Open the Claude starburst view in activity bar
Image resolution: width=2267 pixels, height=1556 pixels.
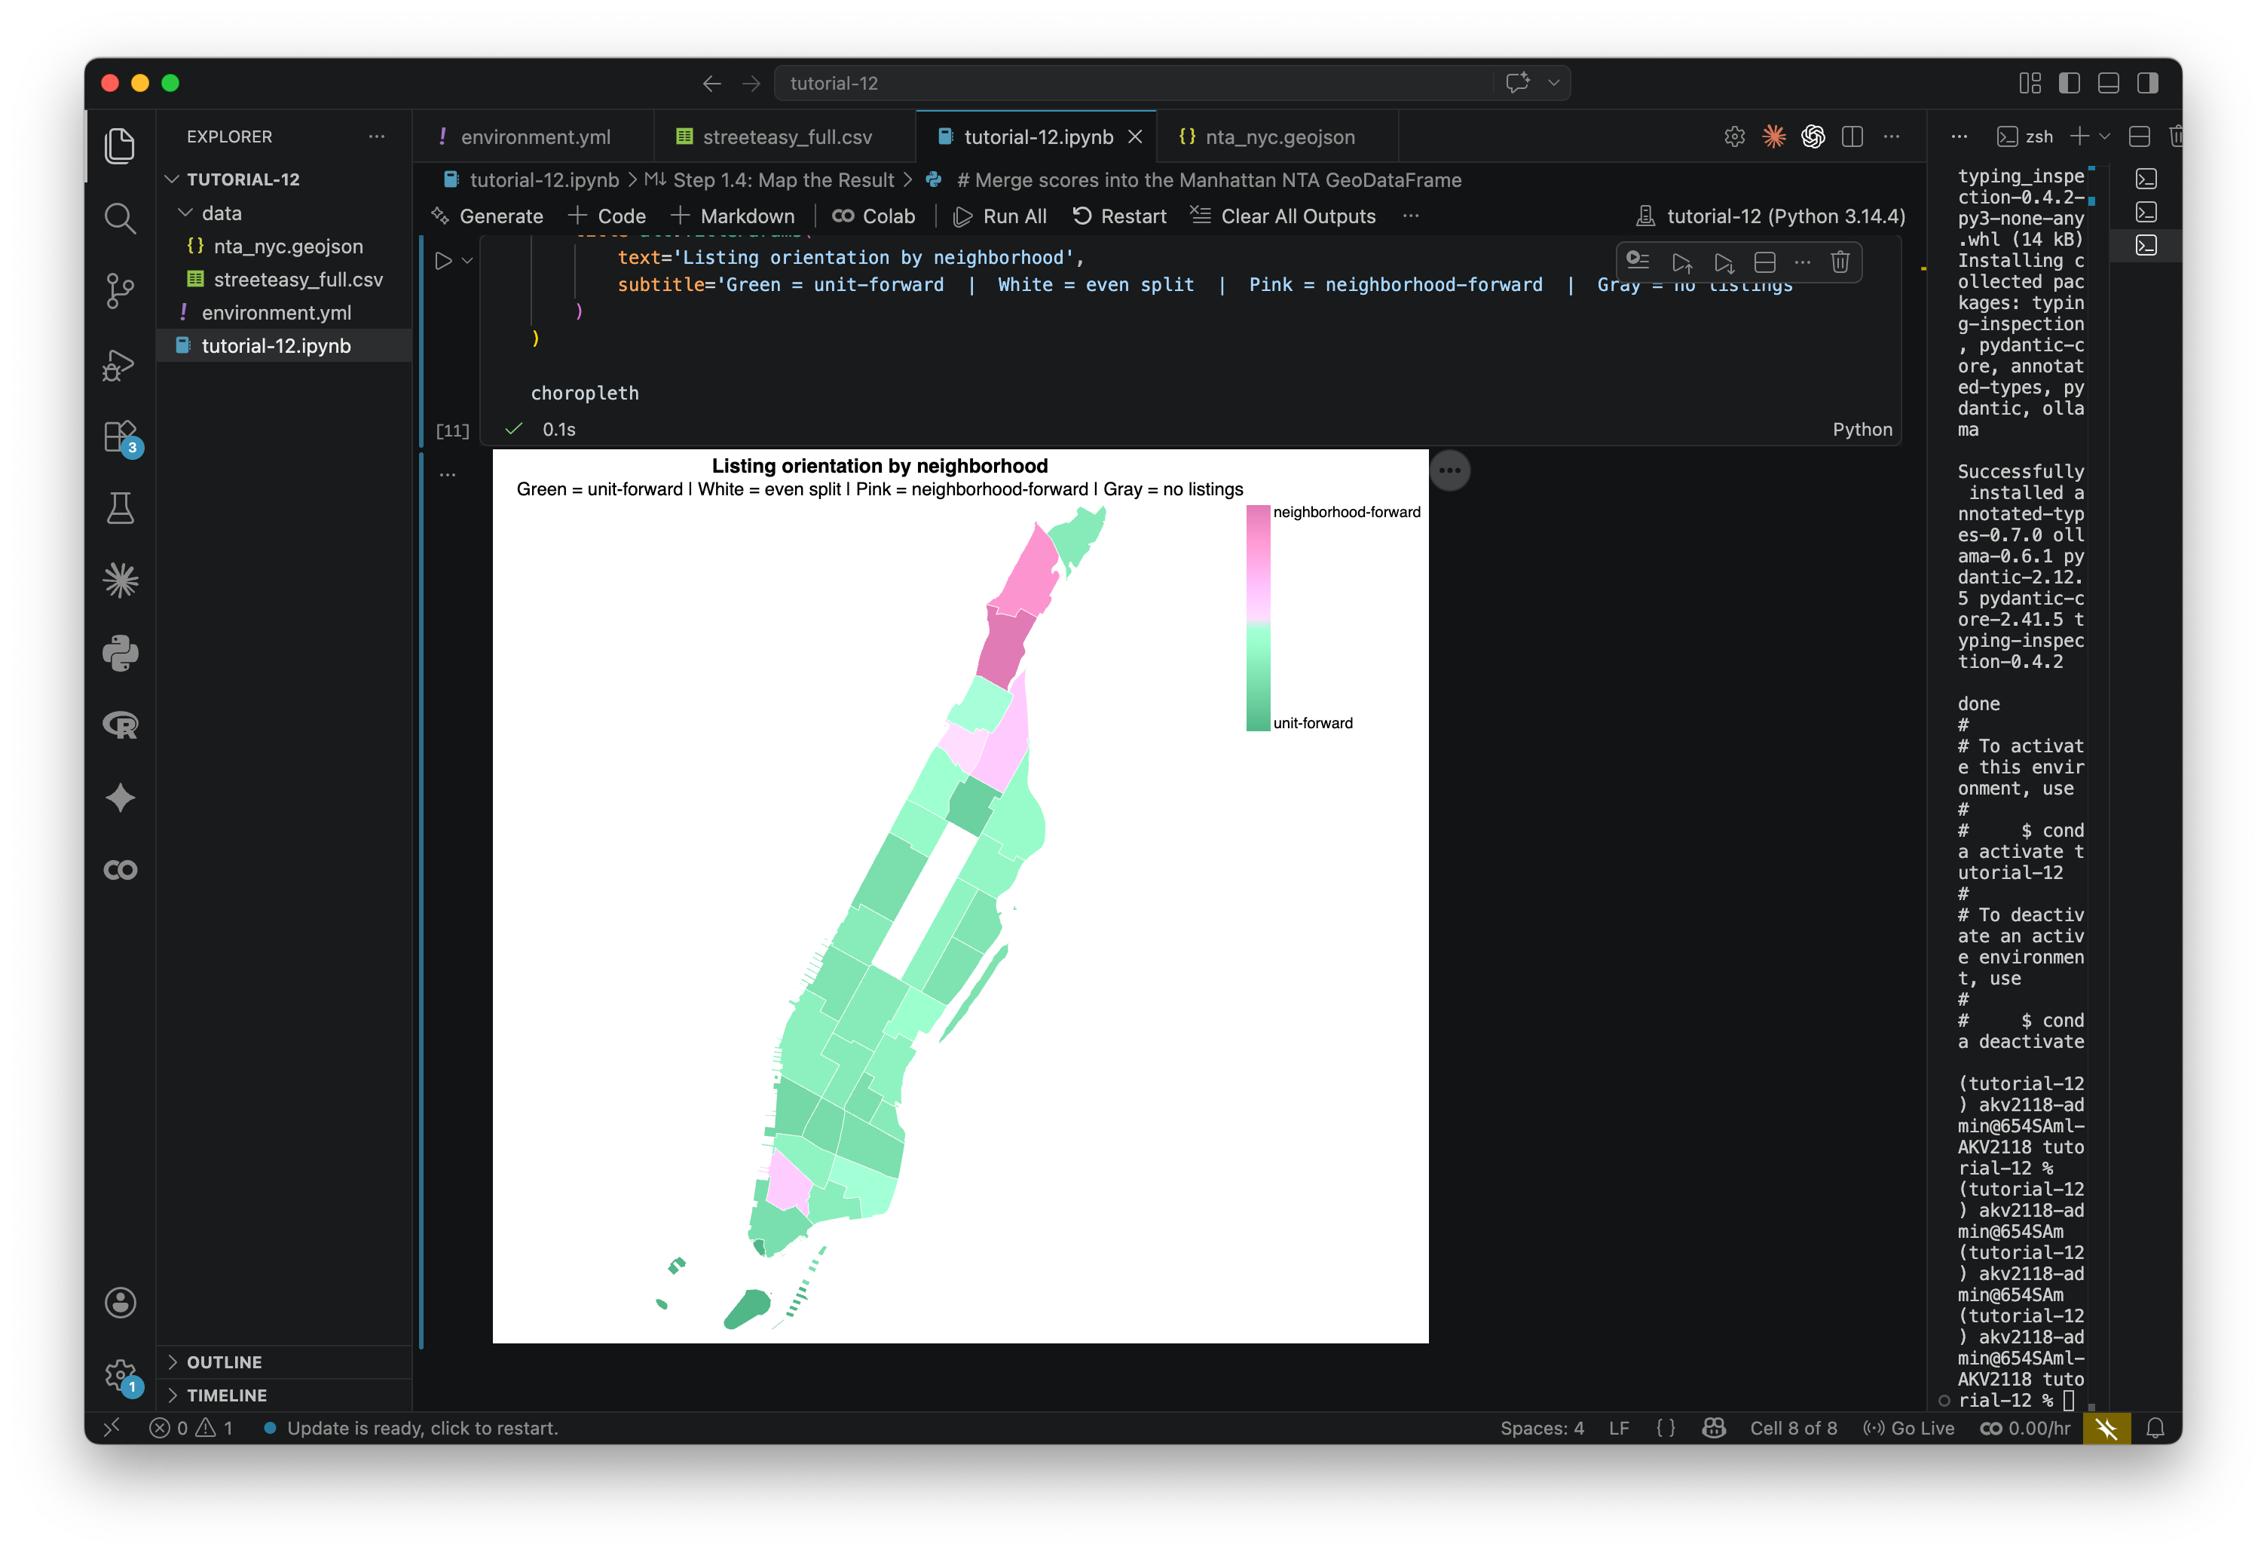point(120,580)
